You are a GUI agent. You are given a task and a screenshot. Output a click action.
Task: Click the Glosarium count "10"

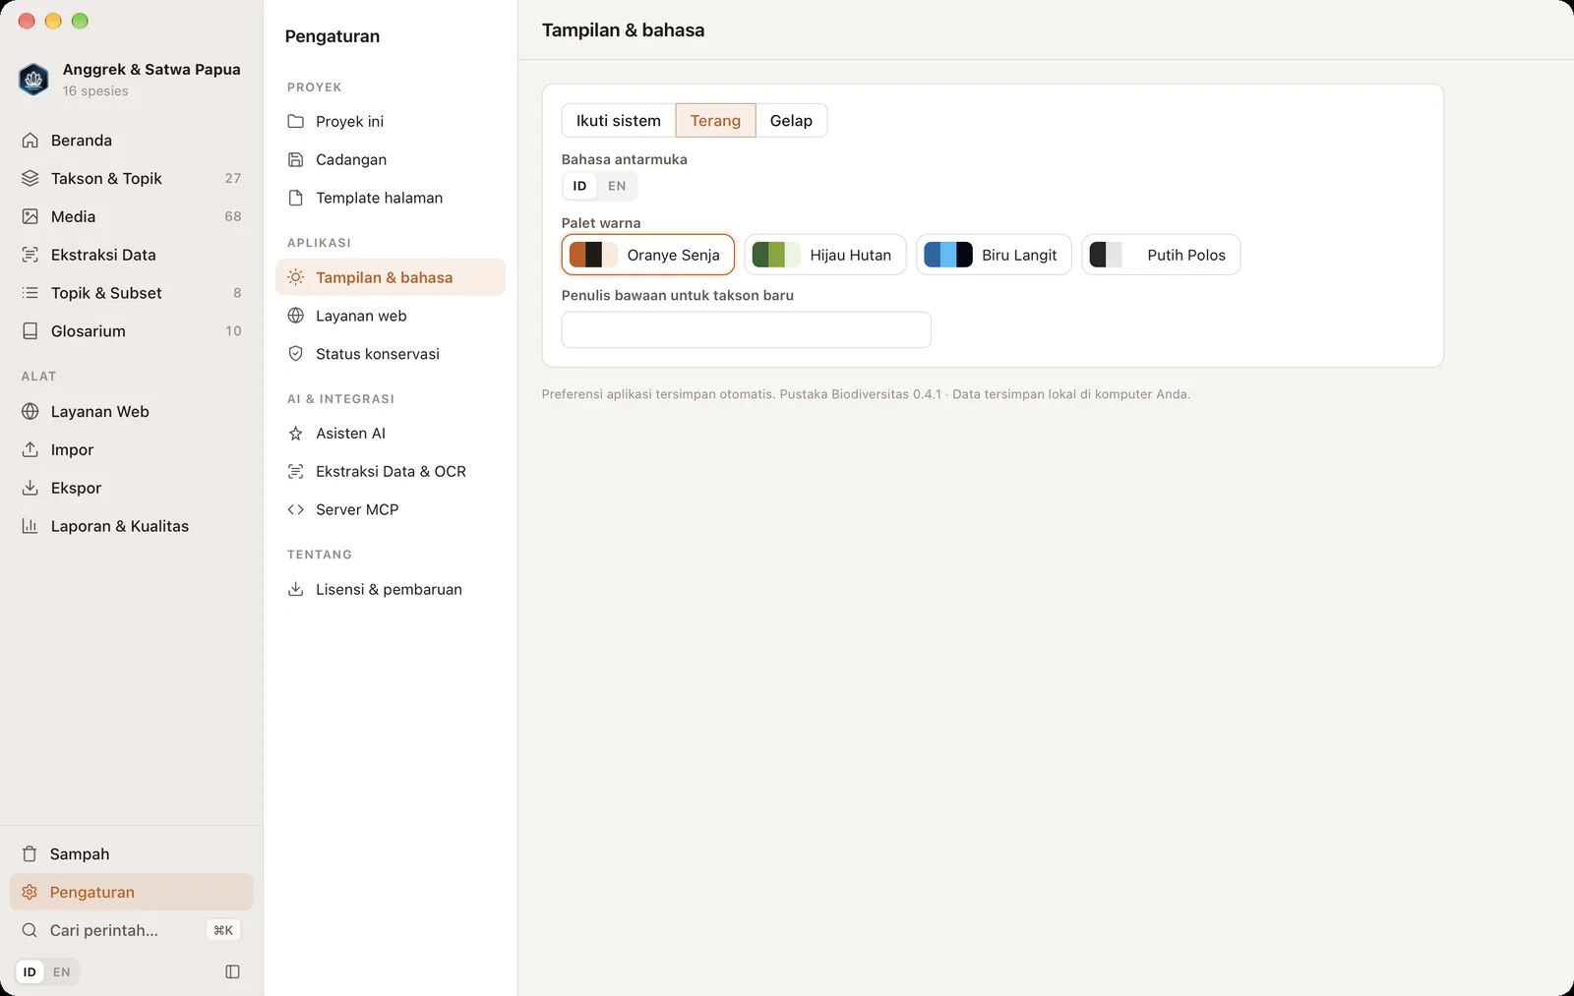click(x=233, y=331)
